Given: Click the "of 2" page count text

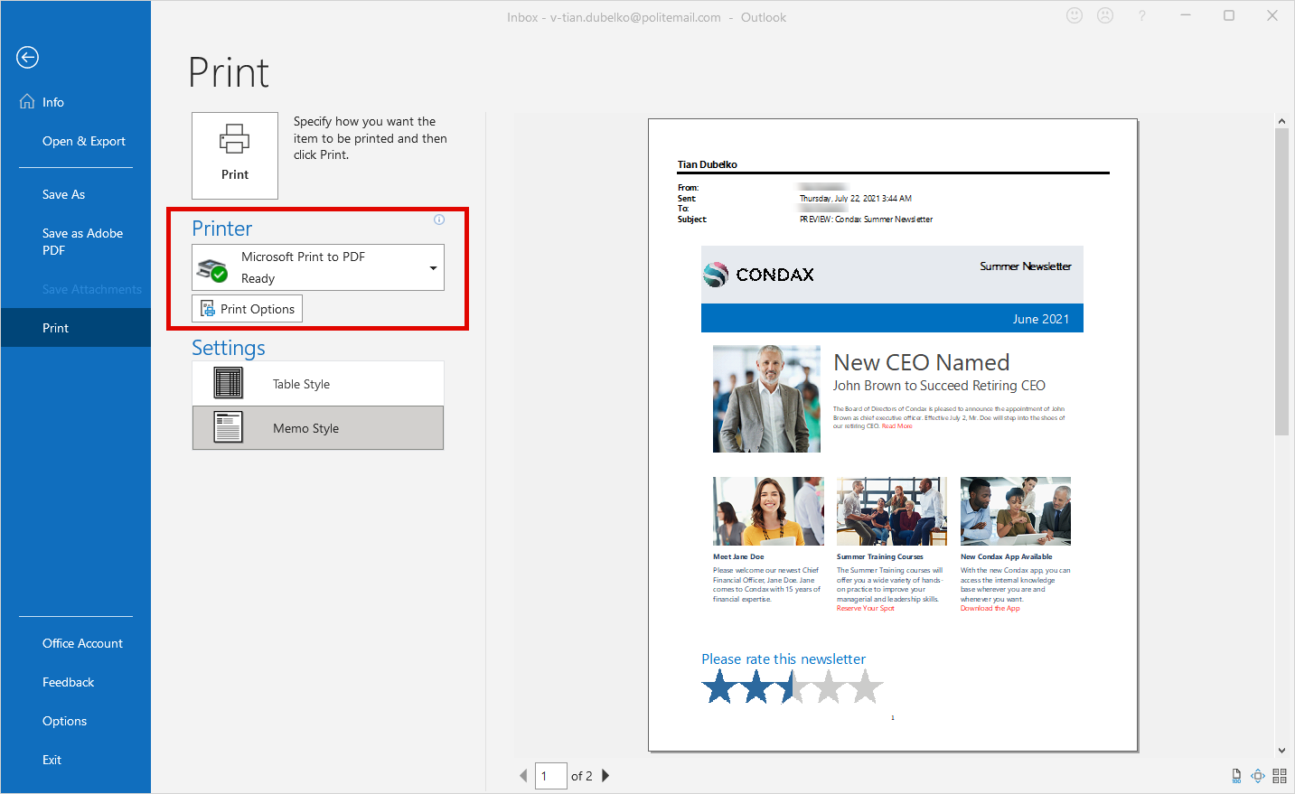Looking at the screenshot, I should pyautogui.click(x=582, y=776).
